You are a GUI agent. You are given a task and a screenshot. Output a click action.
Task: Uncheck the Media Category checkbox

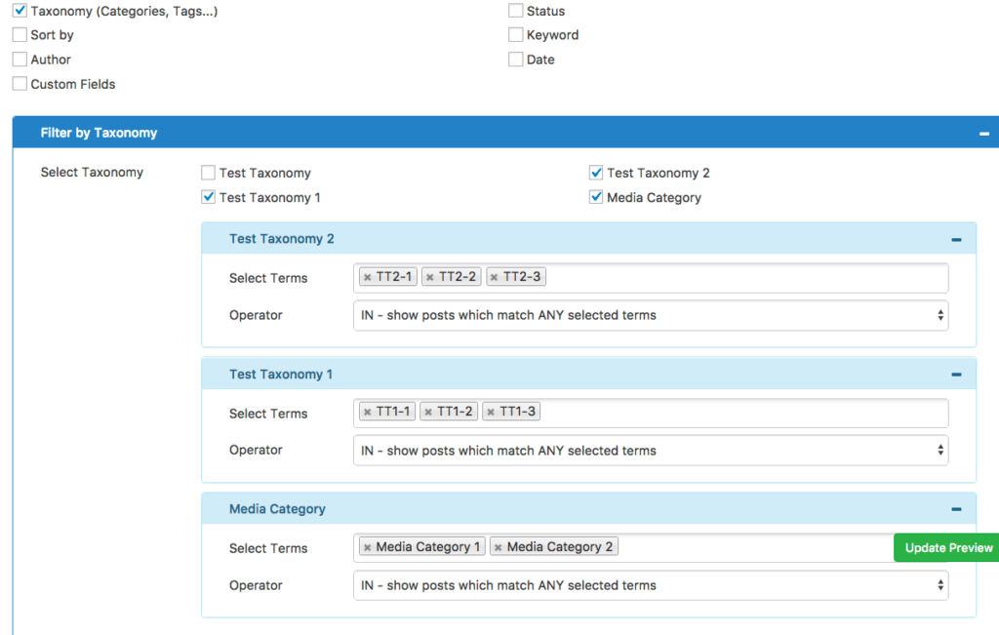596,197
